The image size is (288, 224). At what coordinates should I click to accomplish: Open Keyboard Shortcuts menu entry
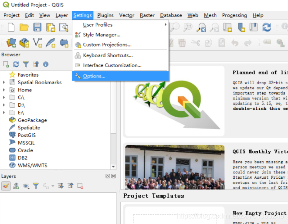coord(121,55)
